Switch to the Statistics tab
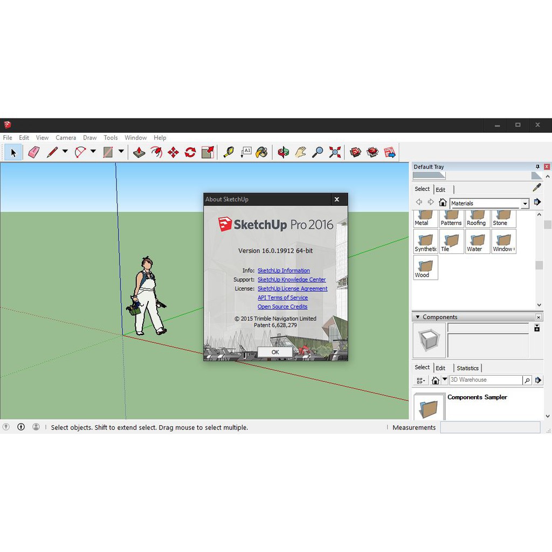Screen dimensions: 552x552 pyautogui.click(x=467, y=368)
